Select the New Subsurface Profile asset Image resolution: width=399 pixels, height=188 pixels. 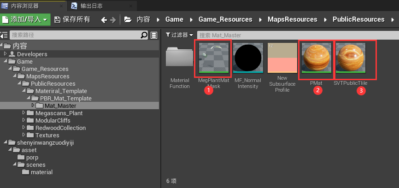[282, 58]
